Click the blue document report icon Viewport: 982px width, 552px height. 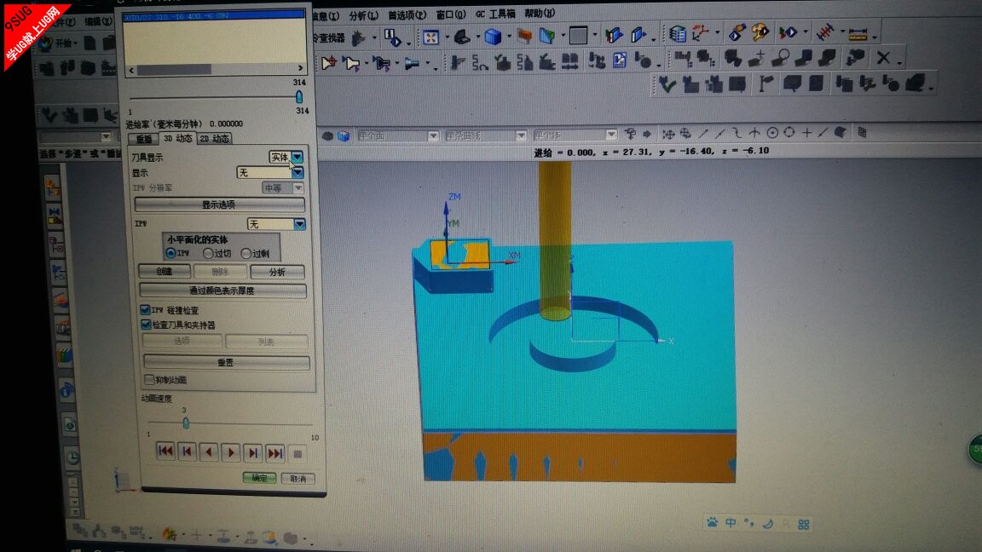(620, 60)
